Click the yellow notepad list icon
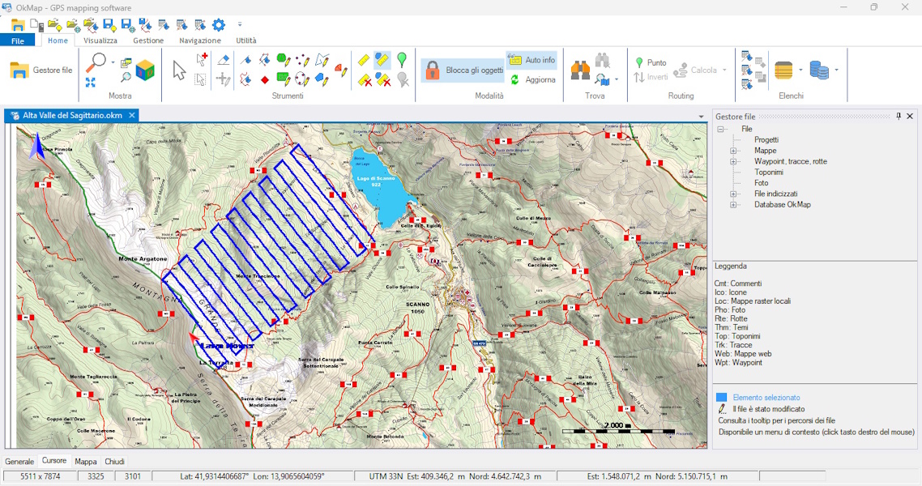922x486 pixels. [x=783, y=70]
